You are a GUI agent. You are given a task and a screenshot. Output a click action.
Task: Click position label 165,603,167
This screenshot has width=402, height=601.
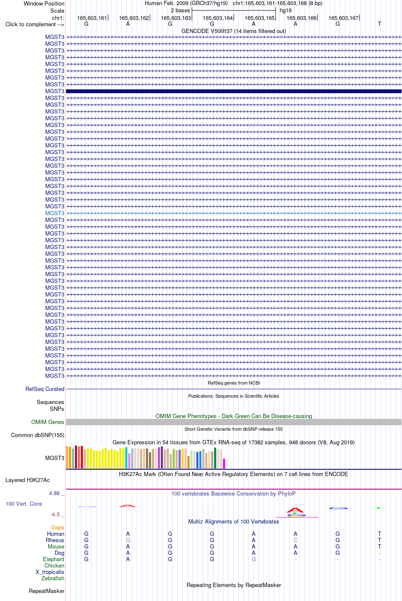click(343, 18)
